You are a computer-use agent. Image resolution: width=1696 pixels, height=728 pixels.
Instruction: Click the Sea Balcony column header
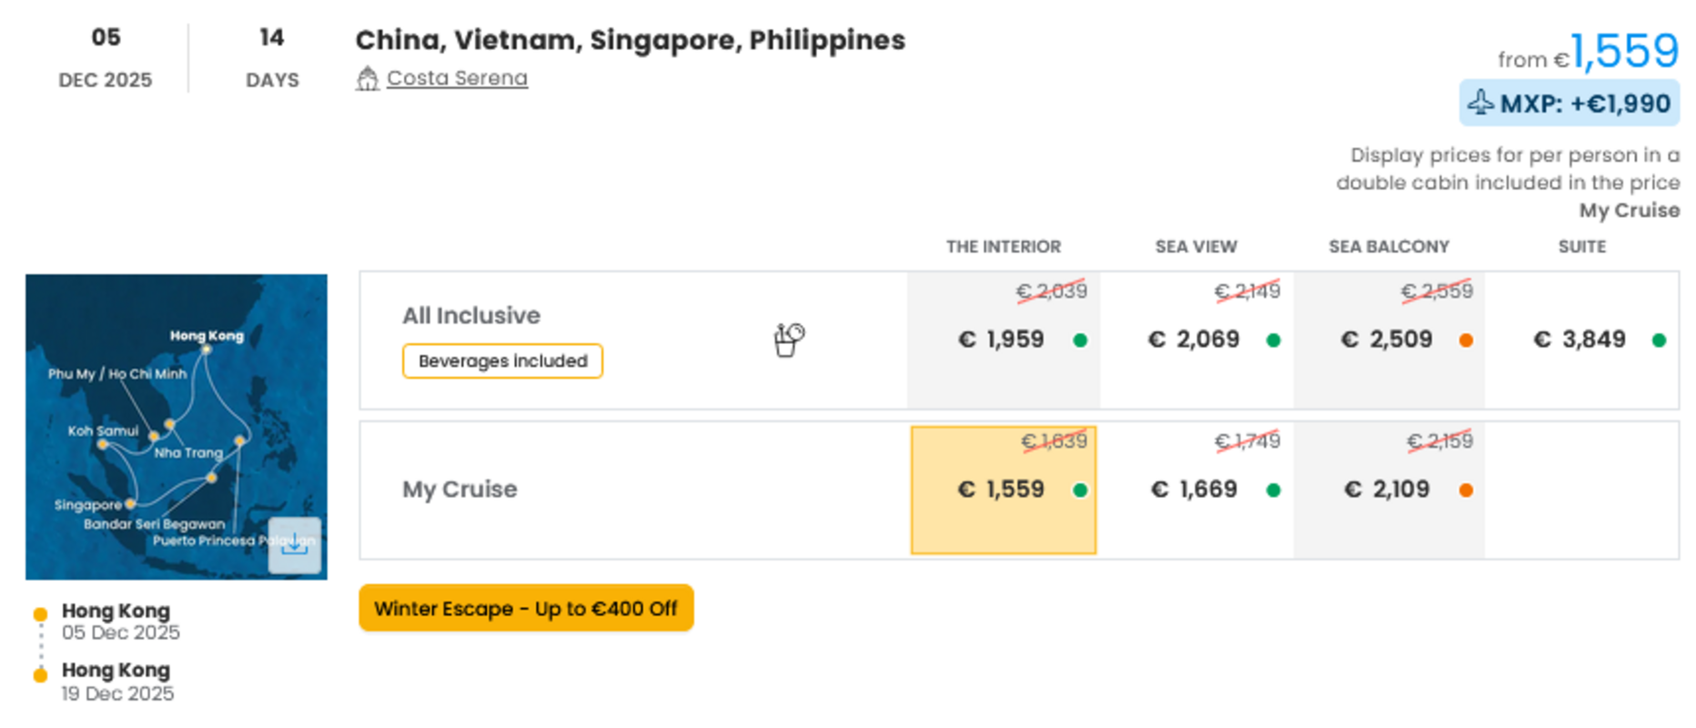[x=1388, y=247]
